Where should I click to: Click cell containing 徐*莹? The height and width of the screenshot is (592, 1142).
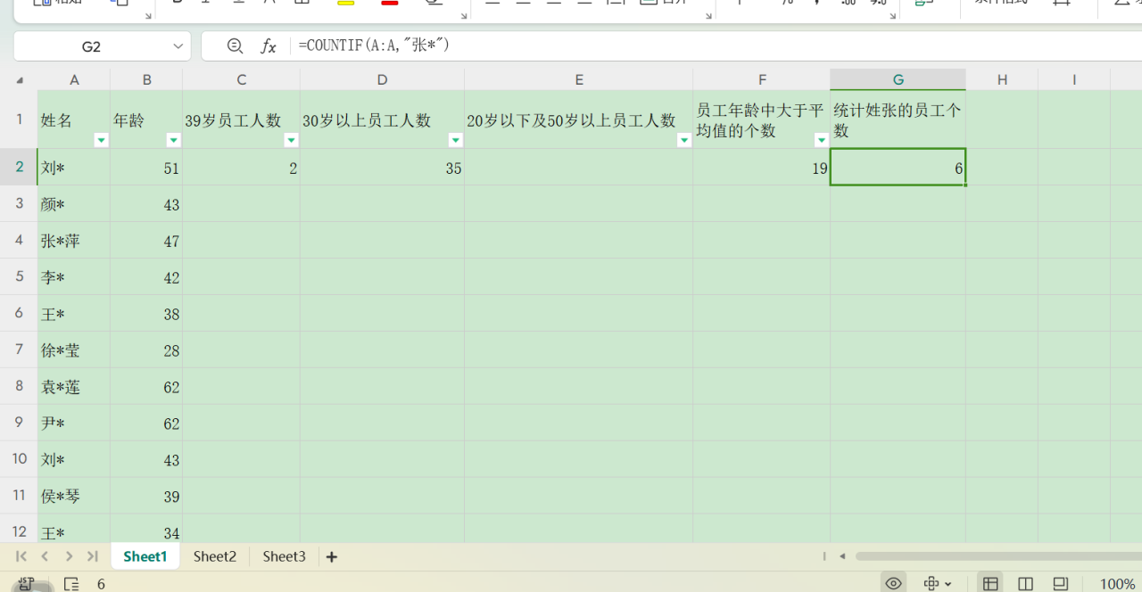(74, 350)
